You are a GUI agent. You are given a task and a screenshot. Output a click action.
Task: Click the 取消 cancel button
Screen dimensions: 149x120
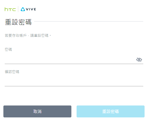(37, 111)
